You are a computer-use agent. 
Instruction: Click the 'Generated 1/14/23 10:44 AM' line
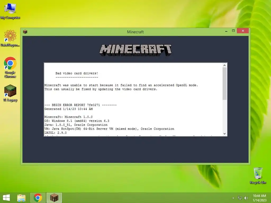click(x=69, y=109)
